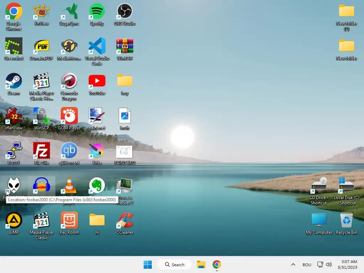Click the Recycle Bin icon
The height and width of the screenshot is (273, 364).
click(x=346, y=220)
